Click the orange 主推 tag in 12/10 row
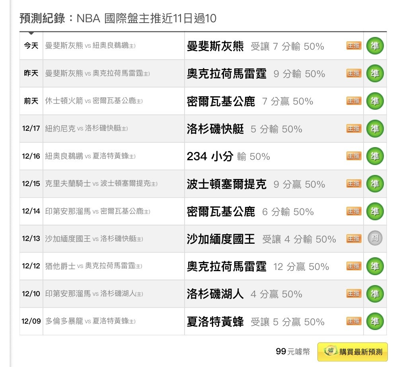The image size is (393, 367). pyautogui.click(x=354, y=293)
